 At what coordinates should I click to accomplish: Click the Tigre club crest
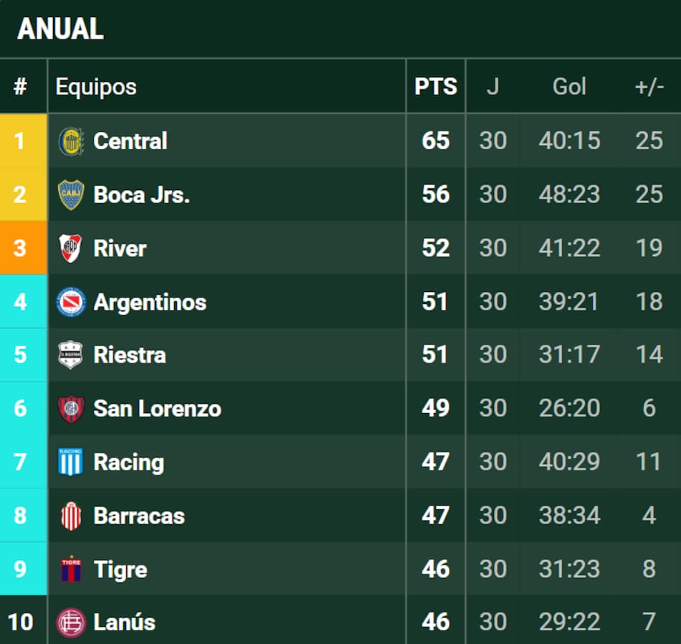[71, 569]
